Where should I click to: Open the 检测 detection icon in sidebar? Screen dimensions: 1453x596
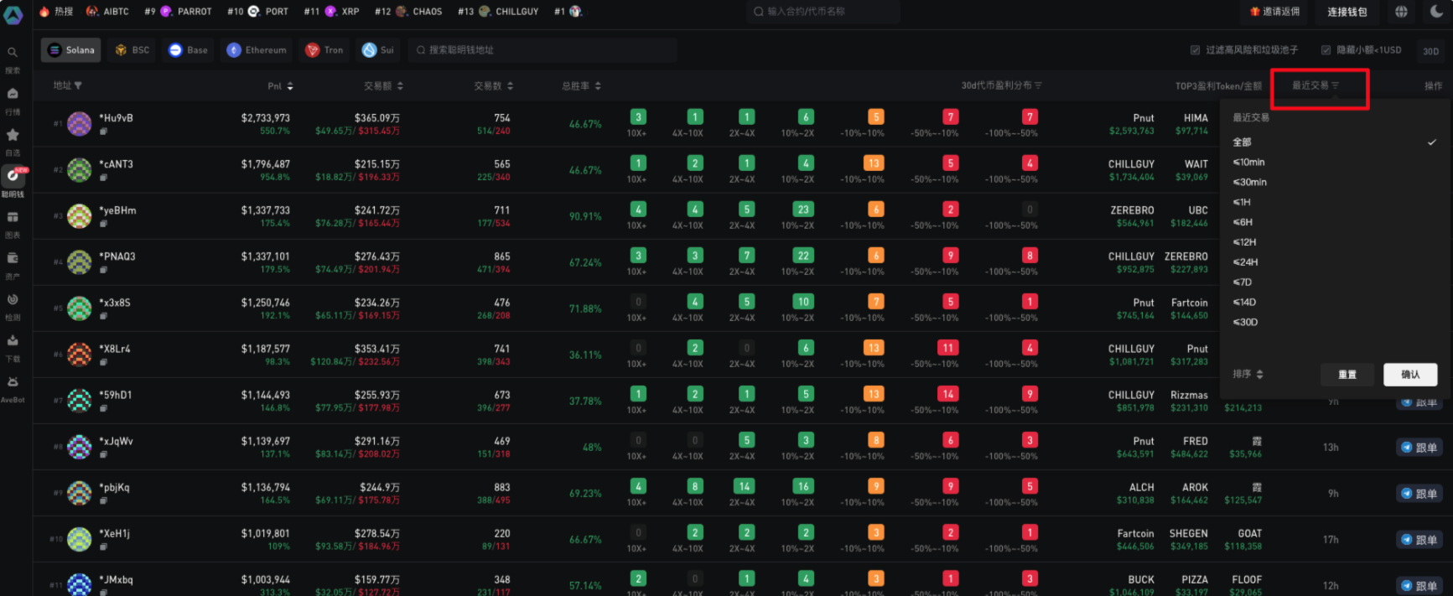13,300
